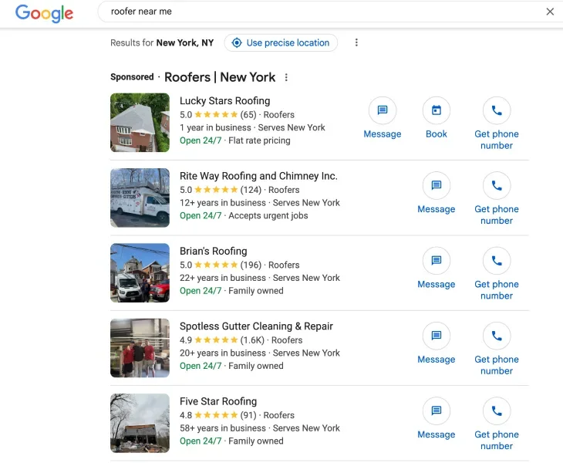563x463 pixels.
Task: Click the Brian's Roofing van photo
Action: (140, 272)
